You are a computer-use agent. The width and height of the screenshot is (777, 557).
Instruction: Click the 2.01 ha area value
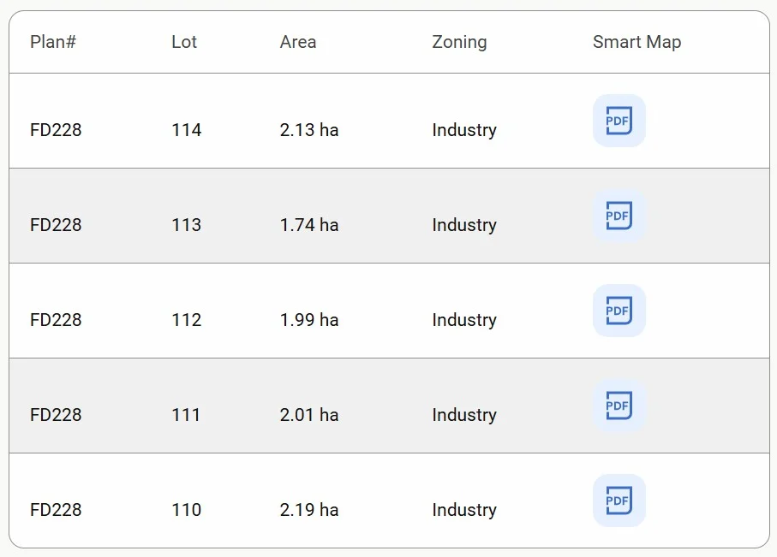(x=309, y=415)
